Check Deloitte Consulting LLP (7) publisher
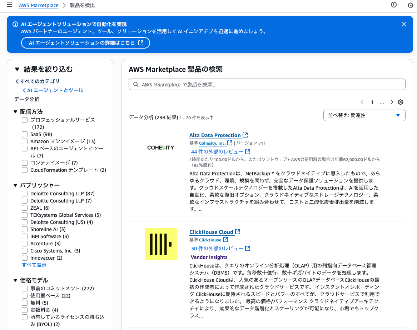 25,201
